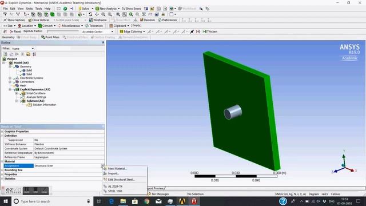
Task: Select the Model (A4) tree item
Action: pos(21,62)
